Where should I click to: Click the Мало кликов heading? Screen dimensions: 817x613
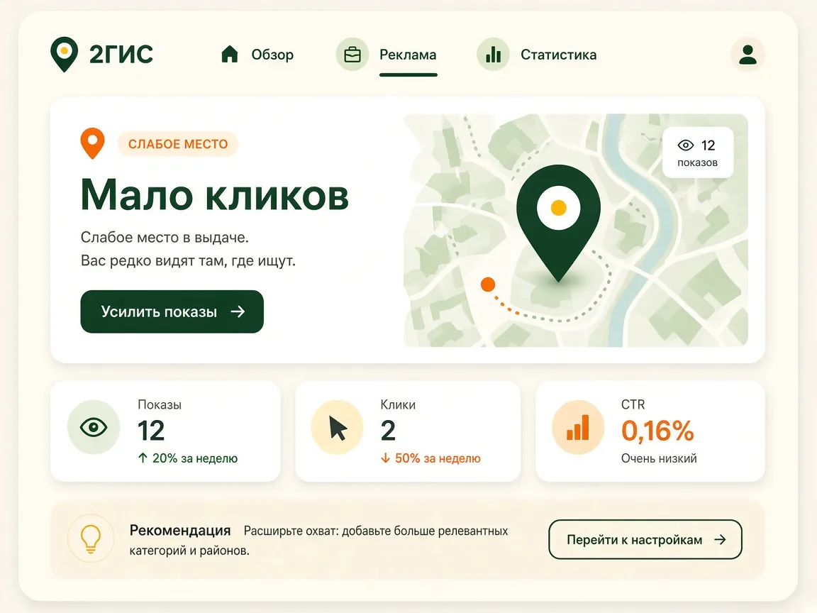point(215,195)
